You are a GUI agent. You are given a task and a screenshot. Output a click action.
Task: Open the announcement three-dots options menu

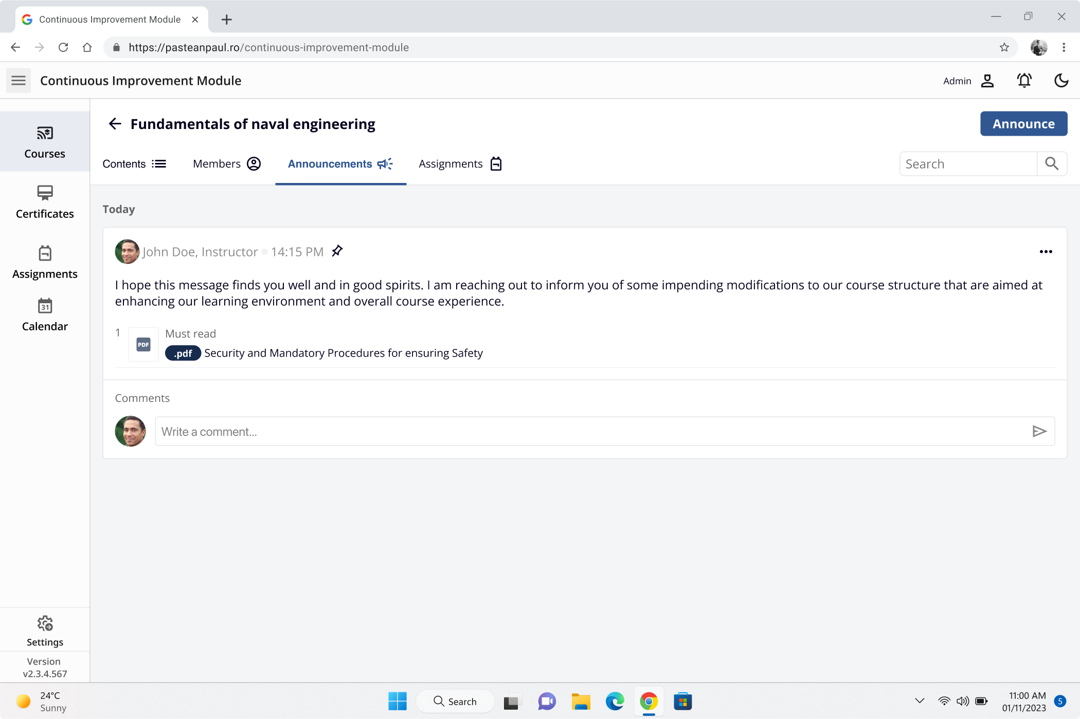1046,252
